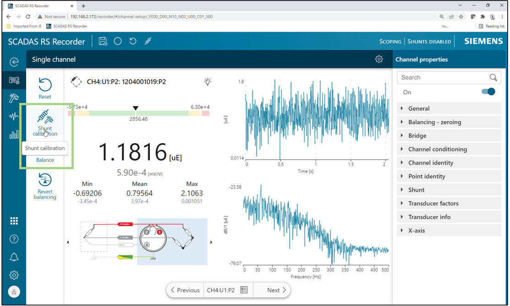Click the back arrow in sidebar

click(14, 62)
